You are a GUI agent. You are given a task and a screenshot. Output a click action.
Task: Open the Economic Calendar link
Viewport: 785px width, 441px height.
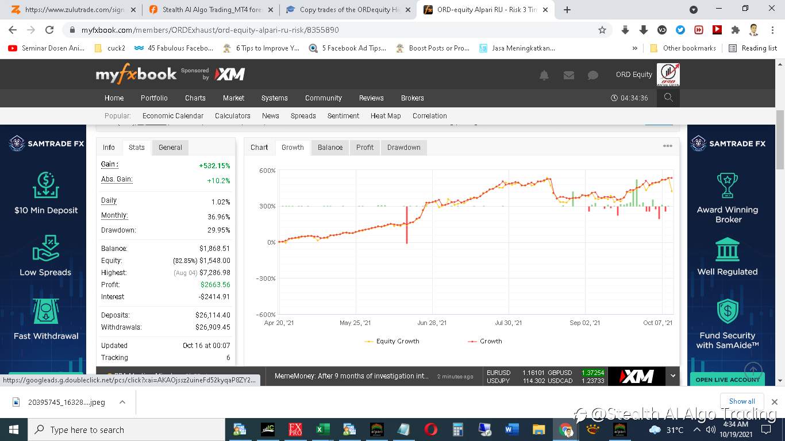coord(173,116)
